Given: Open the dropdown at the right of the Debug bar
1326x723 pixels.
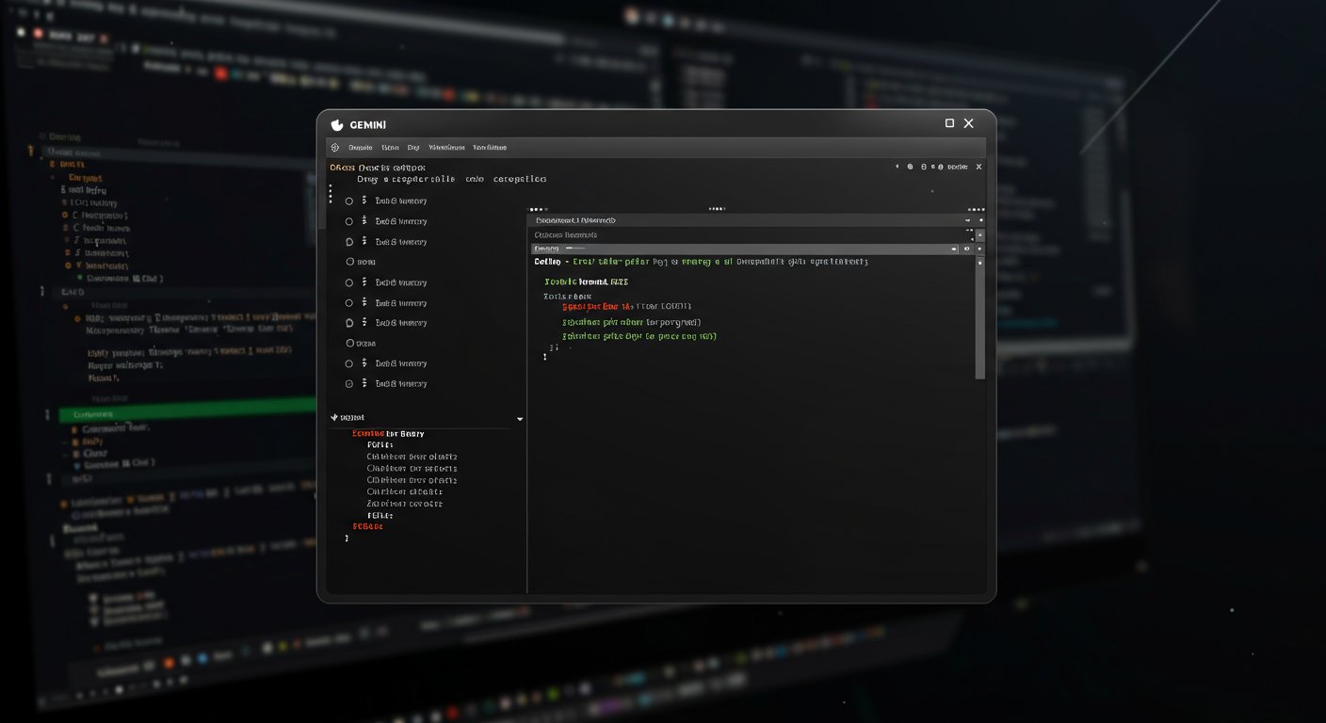Looking at the screenshot, I should pos(953,249).
